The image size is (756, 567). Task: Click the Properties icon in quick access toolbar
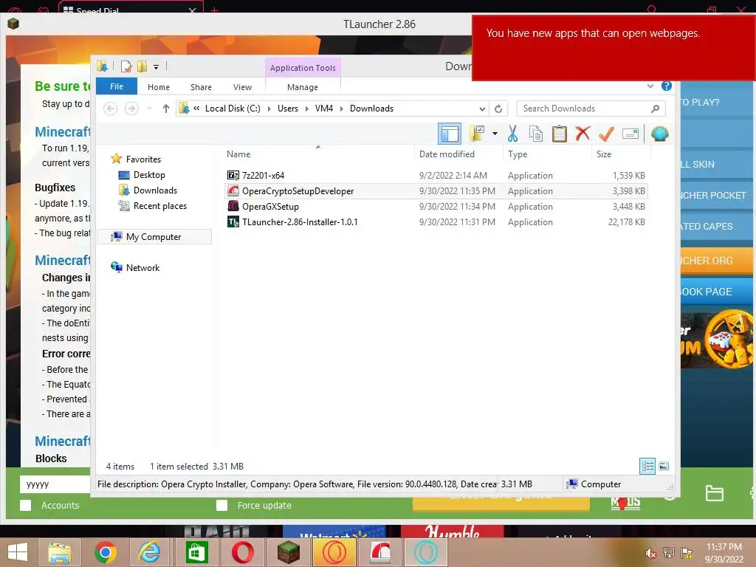(126, 66)
